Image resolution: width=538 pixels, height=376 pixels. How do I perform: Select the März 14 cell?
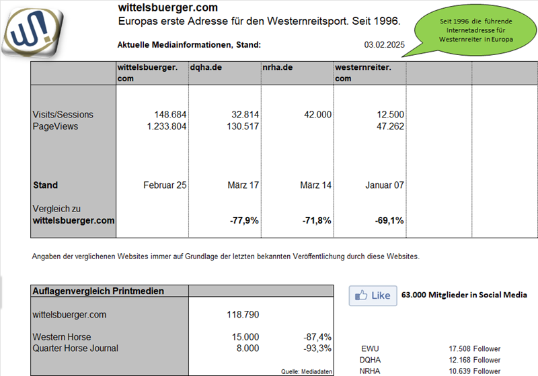315,185
